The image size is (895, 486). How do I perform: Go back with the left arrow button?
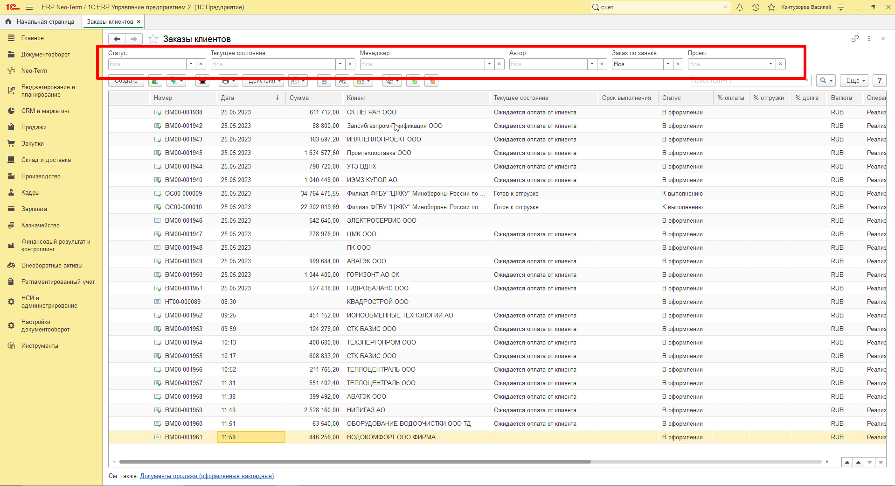[x=117, y=39]
